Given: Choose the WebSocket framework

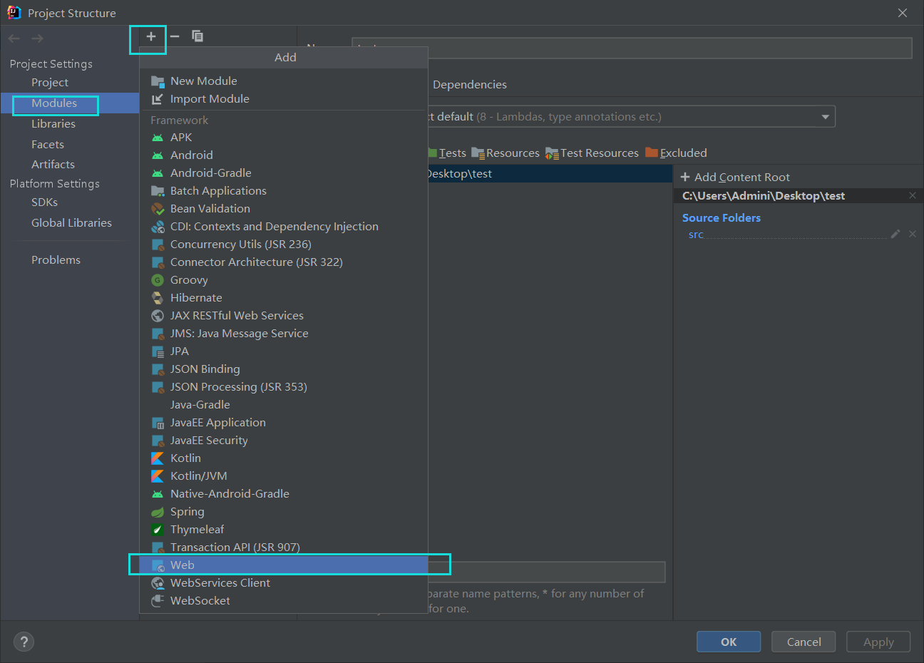Looking at the screenshot, I should tap(284, 601).
